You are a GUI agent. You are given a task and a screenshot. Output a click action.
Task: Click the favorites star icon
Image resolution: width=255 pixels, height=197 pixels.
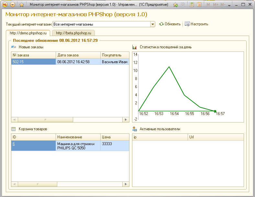click(x=21, y=5)
